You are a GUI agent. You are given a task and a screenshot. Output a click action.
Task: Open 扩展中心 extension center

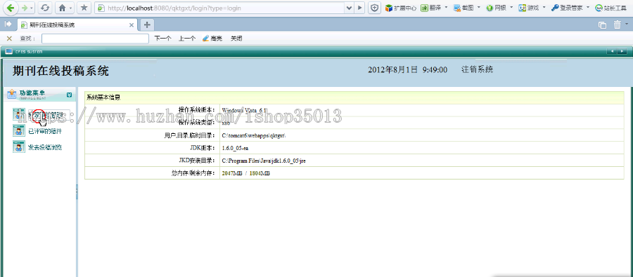tap(400, 8)
